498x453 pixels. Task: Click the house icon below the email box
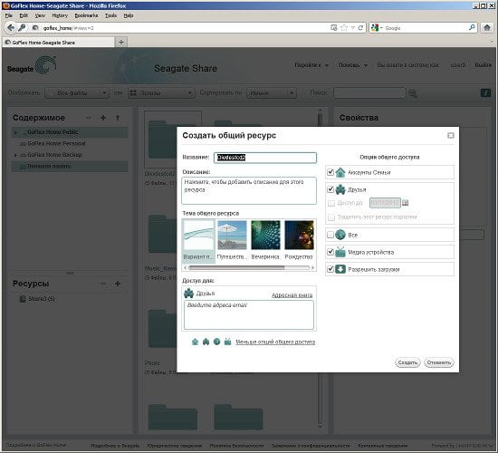tap(195, 342)
